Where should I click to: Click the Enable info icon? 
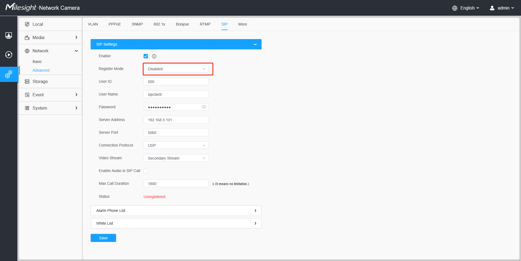click(x=154, y=56)
